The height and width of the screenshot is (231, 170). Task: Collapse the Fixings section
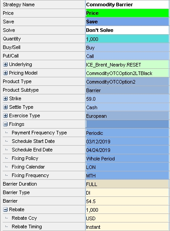click(5, 124)
